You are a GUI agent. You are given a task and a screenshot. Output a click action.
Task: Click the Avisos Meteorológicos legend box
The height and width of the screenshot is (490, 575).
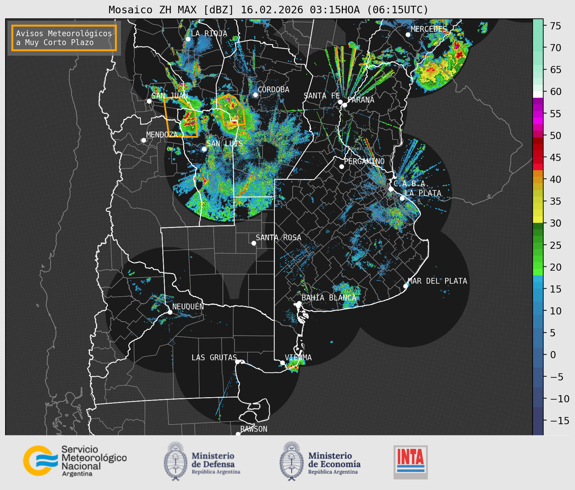[64, 38]
